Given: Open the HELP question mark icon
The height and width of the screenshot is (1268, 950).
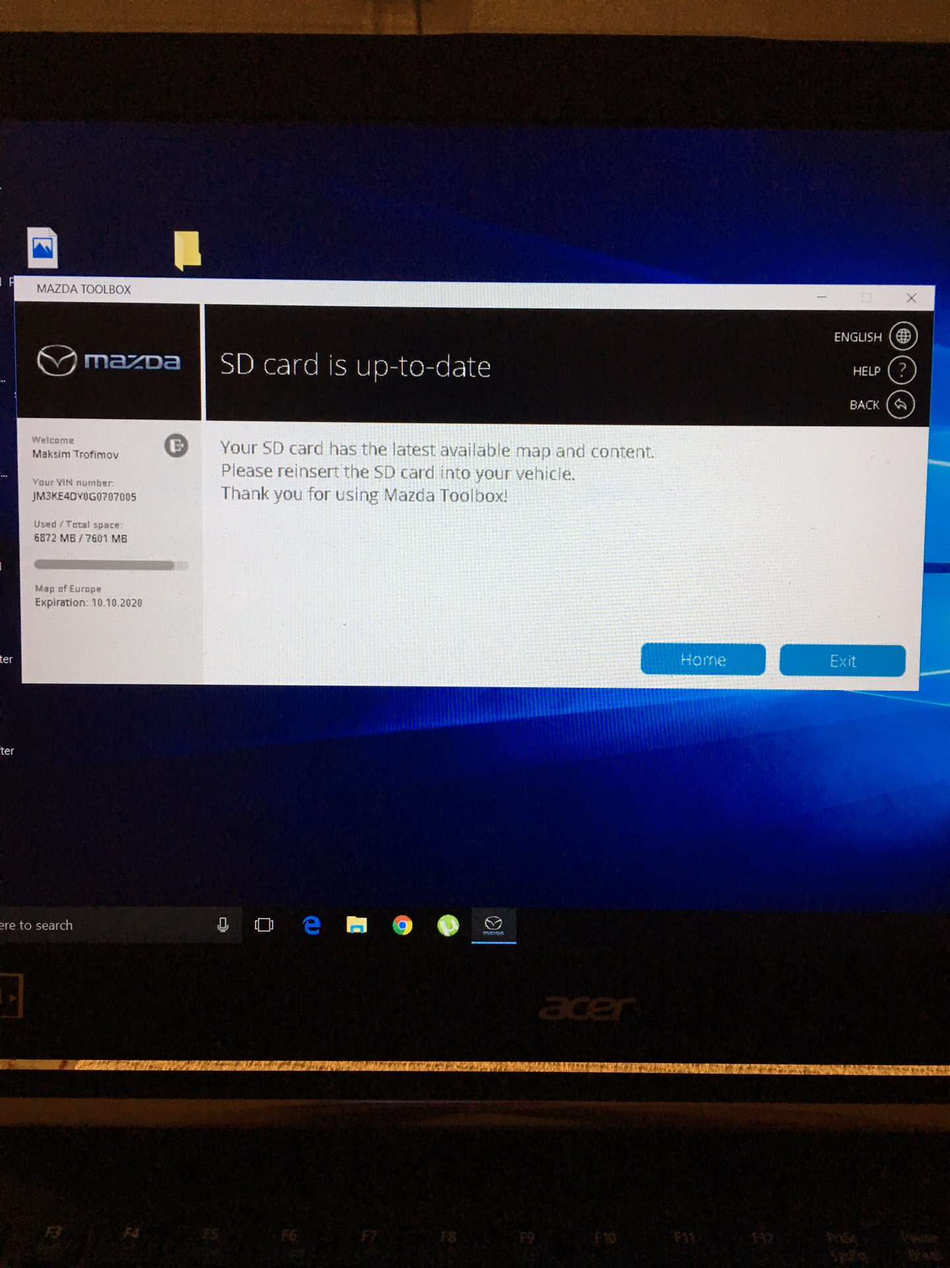Looking at the screenshot, I should [901, 370].
